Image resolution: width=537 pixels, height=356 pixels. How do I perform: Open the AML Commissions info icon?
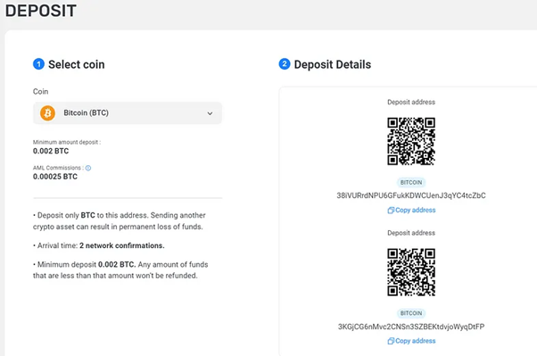[88, 168]
